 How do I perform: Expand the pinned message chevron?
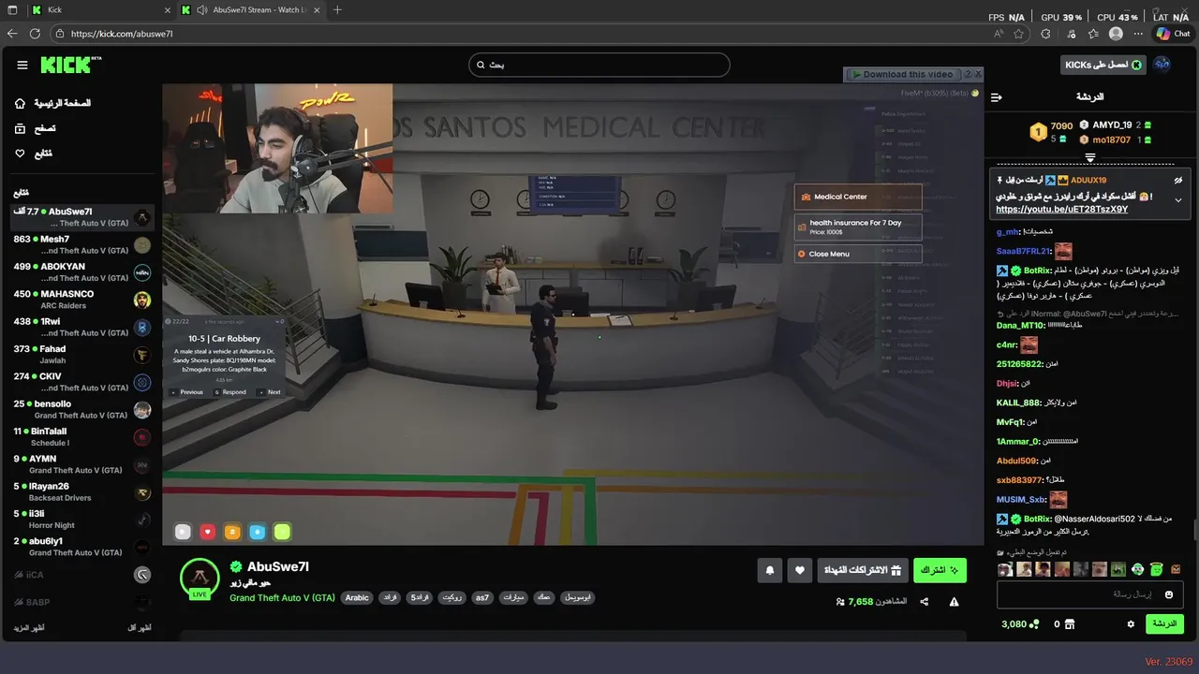(1178, 200)
